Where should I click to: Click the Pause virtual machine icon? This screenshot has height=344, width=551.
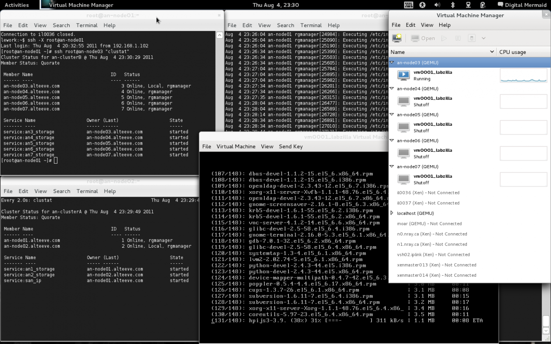point(458,38)
